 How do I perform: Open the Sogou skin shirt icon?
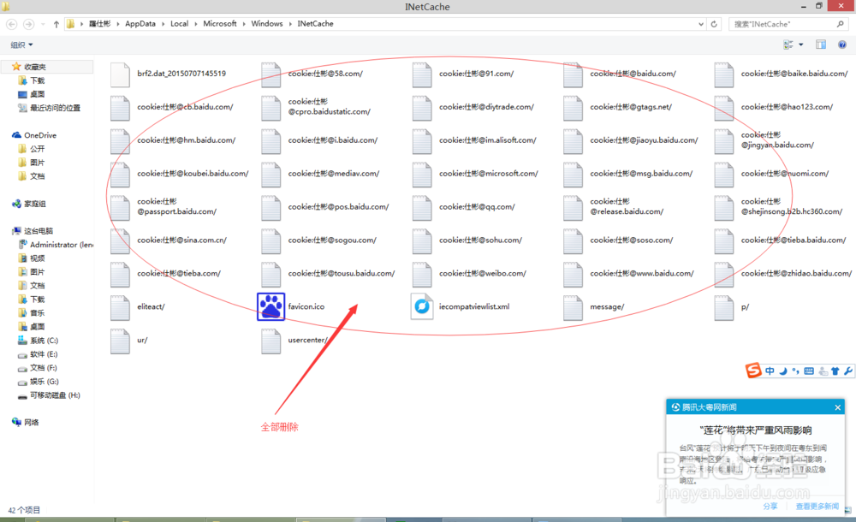835,371
